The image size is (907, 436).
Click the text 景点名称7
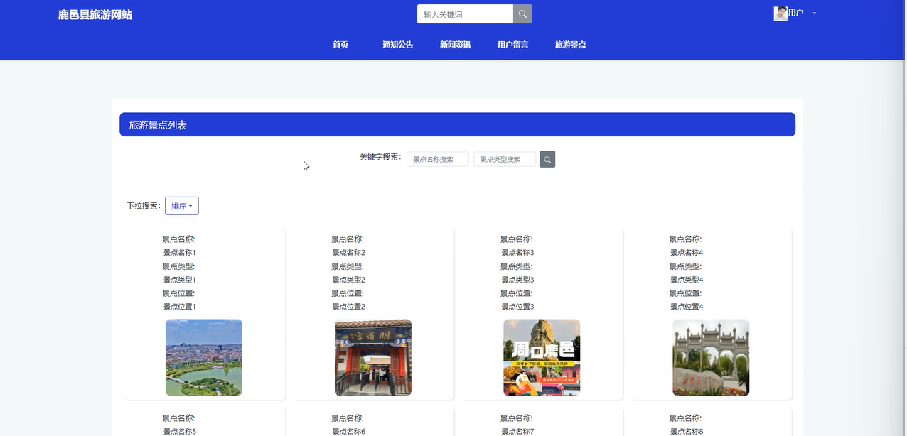click(517, 431)
